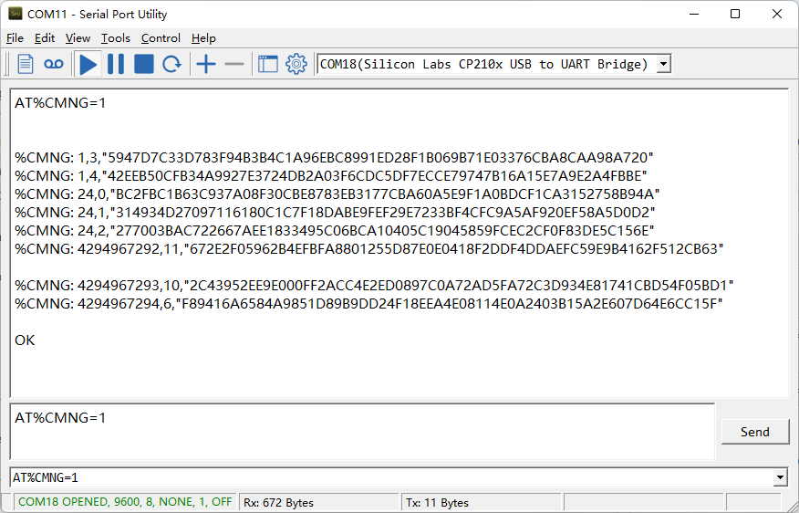Minimize the Serial Port Utility window
The width and height of the screenshot is (799, 513).
(693, 14)
